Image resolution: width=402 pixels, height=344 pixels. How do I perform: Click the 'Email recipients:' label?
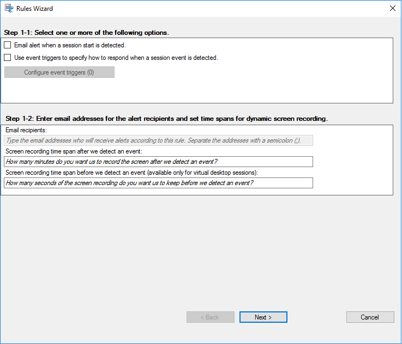click(26, 131)
